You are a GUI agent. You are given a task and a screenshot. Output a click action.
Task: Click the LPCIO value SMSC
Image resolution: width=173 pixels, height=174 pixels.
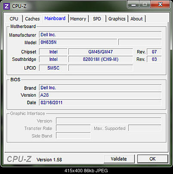(53, 68)
